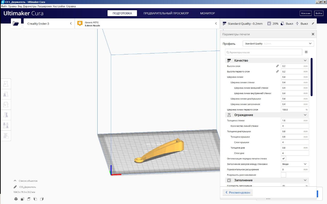
Task: Click pencil icon next to СЕЗ_Держатель
Action: click(x=15, y=187)
